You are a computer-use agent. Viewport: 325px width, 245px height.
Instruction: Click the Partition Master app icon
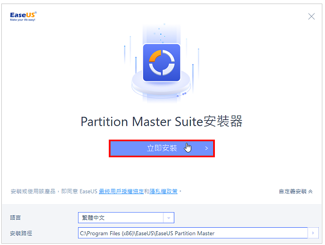(x=161, y=62)
